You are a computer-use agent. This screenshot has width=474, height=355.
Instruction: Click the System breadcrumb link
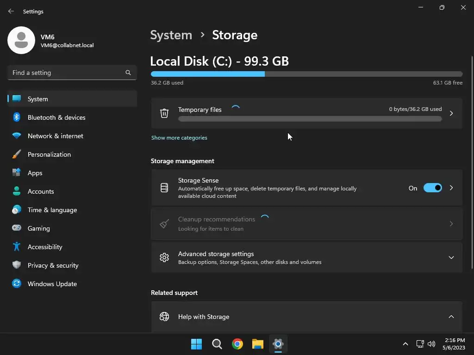171,35
